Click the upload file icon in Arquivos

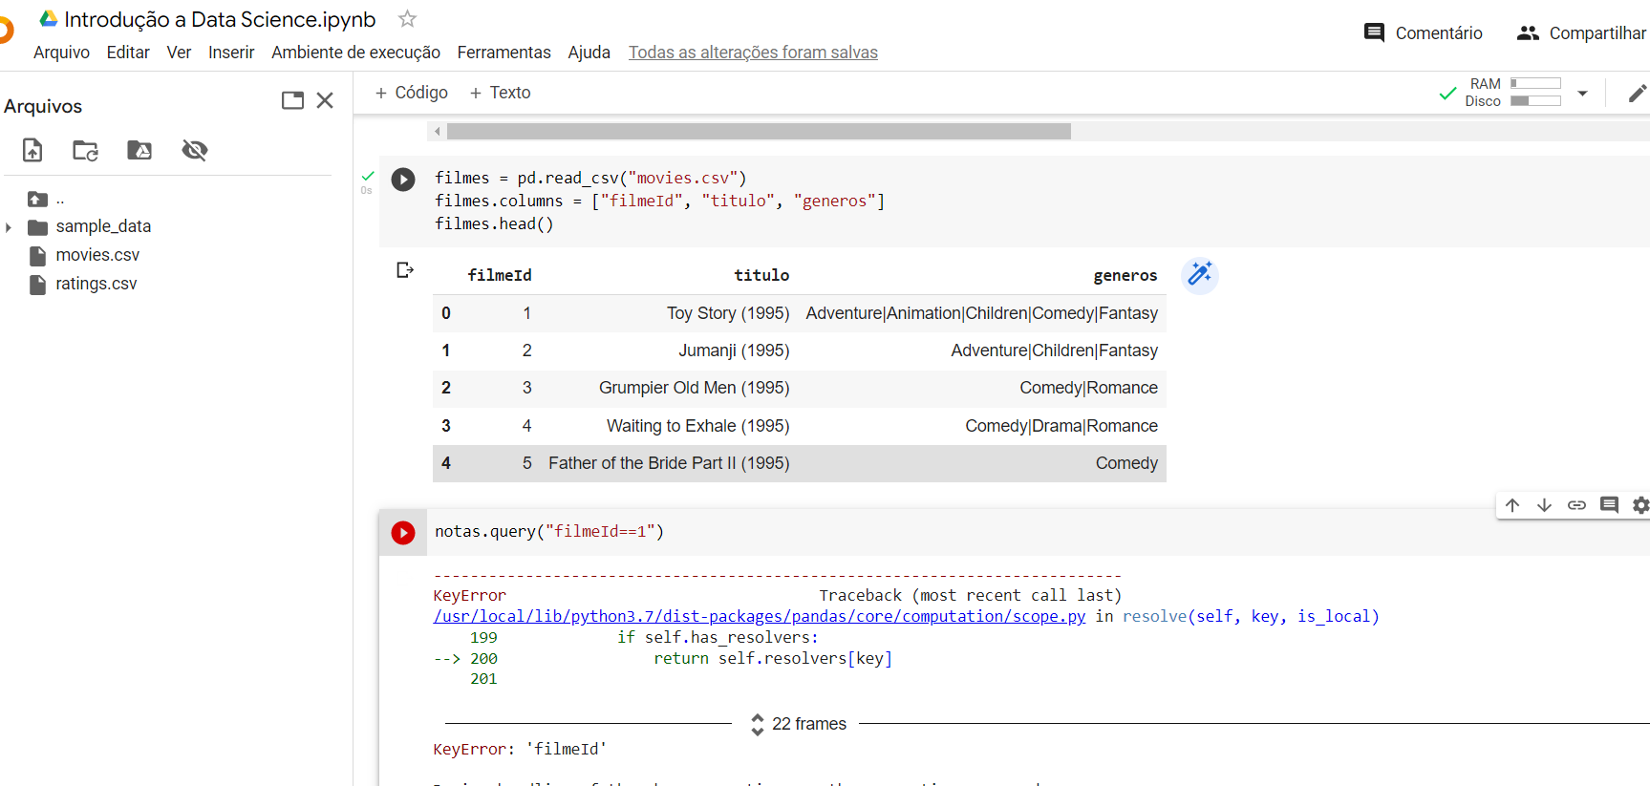32,150
